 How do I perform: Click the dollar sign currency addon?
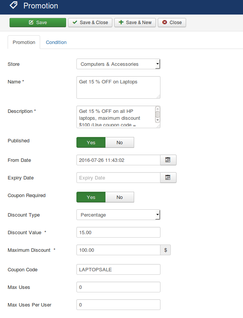(x=165, y=250)
